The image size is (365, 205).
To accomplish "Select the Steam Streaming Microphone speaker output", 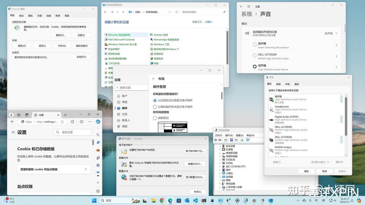I will pyautogui.click(x=255, y=45).
